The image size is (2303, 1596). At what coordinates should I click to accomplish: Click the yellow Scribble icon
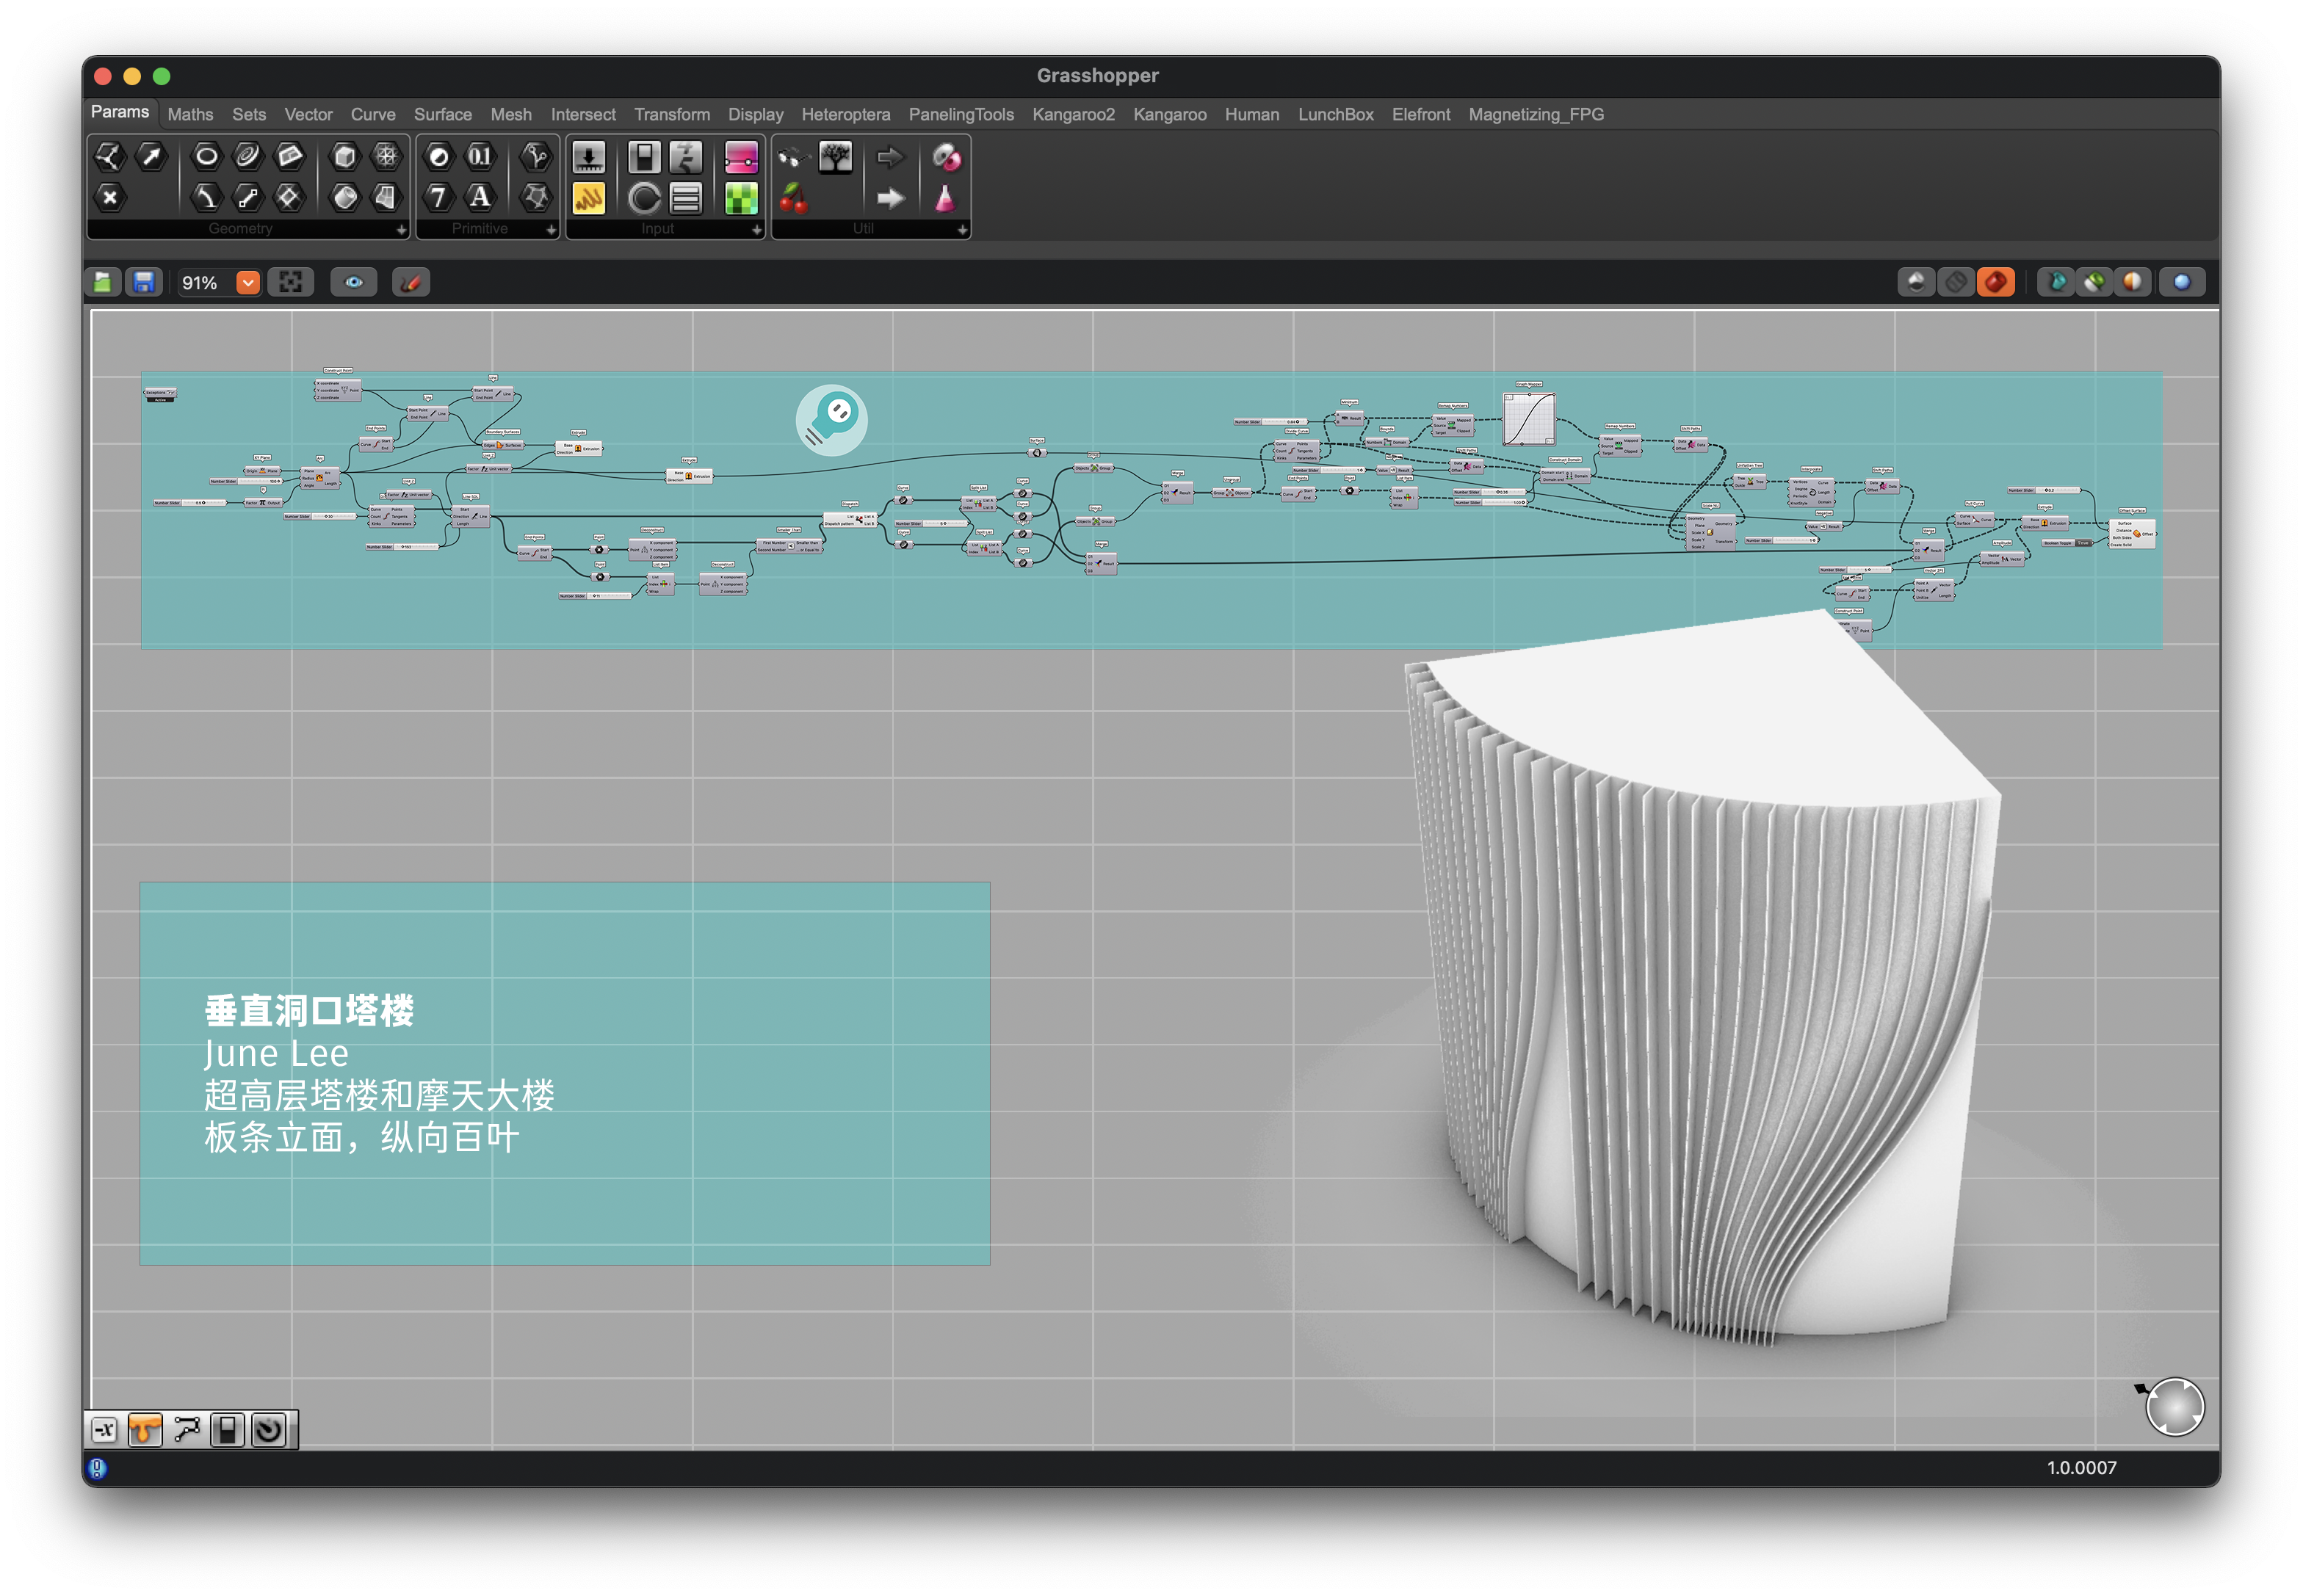(x=588, y=198)
